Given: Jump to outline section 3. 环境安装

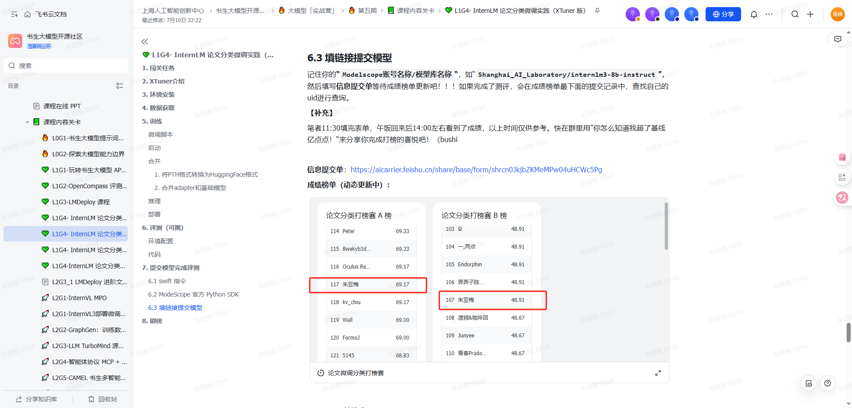Looking at the screenshot, I should pos(158,95).
